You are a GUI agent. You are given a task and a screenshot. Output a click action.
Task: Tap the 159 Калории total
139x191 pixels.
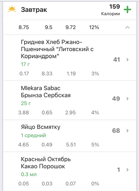111,10
